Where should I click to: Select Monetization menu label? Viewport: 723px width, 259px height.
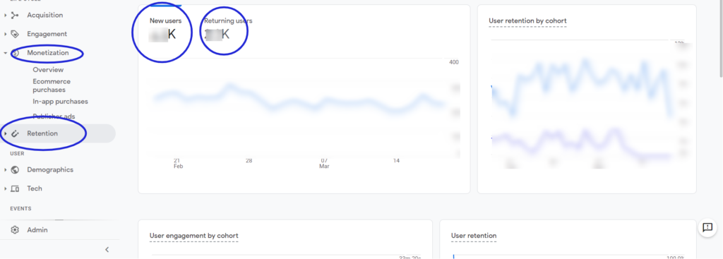48,53
